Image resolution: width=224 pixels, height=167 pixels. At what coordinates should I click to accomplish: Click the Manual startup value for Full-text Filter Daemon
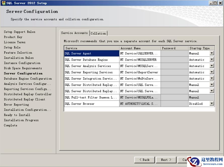click(201, 97)
